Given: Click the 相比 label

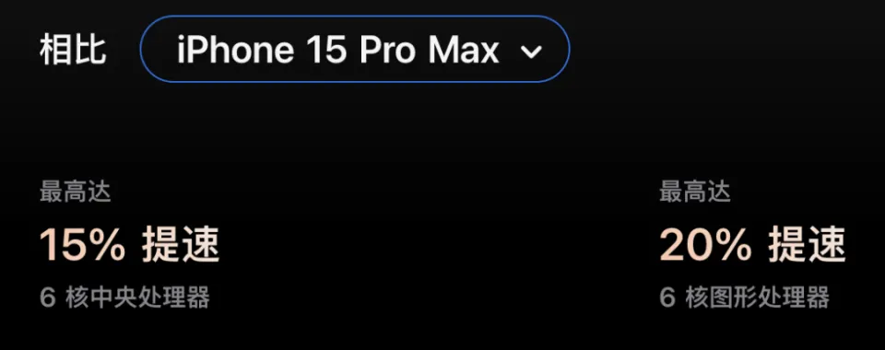Looking at the screenshot, I should click(73, 49).
